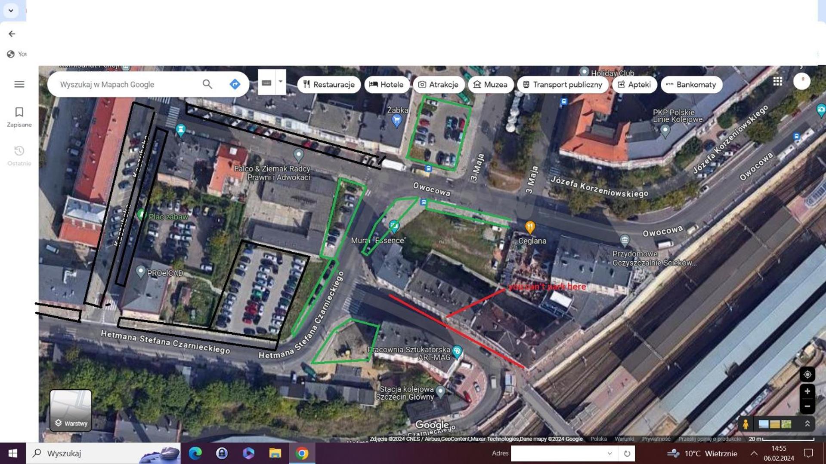Filter map by Bankomaty
826x464 pixels.
(x=691, y=85)
